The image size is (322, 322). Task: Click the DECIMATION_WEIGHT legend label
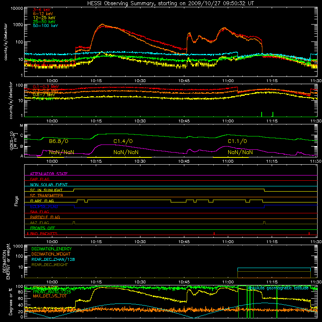[51, 254]
